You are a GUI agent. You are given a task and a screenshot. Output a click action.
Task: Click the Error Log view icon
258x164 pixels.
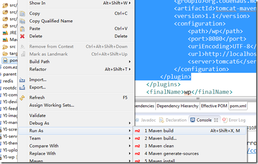click(225, 120)
